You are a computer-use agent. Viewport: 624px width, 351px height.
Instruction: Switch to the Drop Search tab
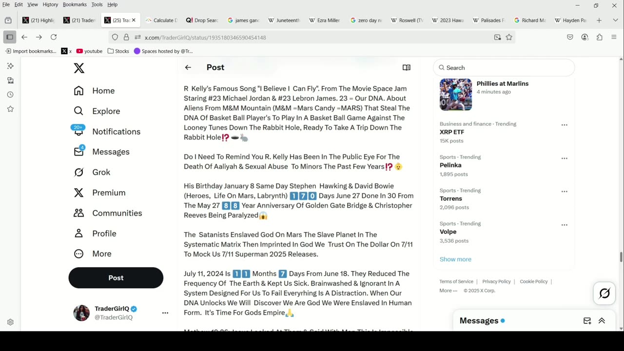tap(202, 20)
